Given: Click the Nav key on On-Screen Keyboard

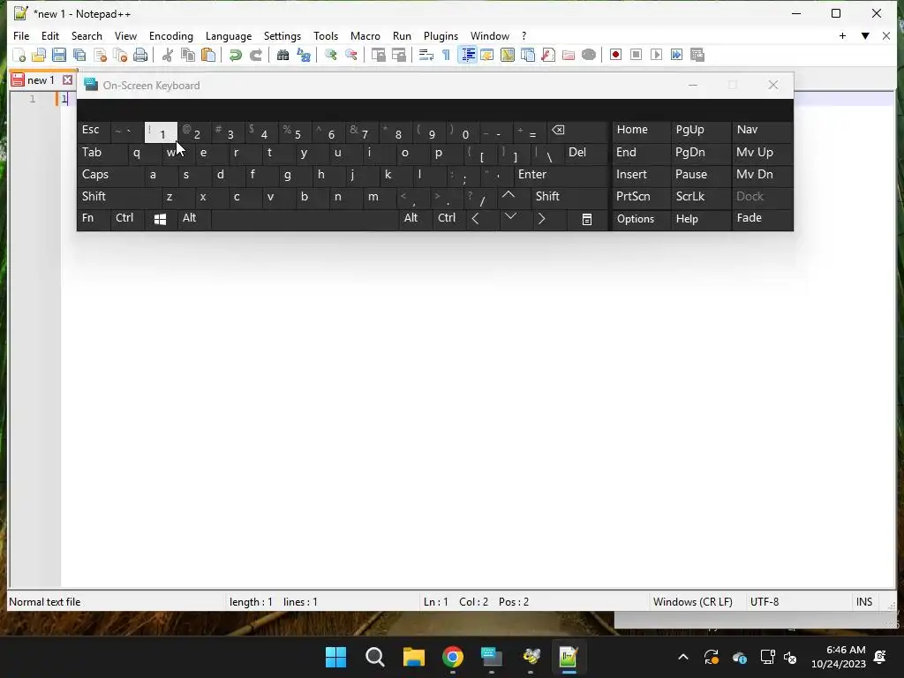Looking at the screenshot, I should [762, 131].
